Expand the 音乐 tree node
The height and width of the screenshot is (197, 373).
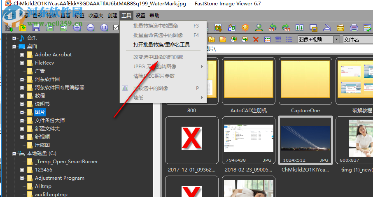(x=14, y=38)
